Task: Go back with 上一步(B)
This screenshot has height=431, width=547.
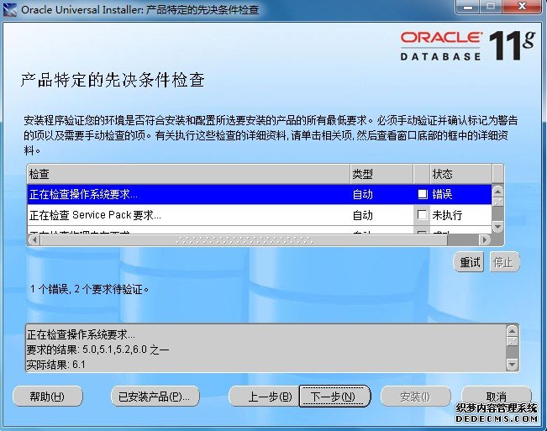Action: [265, 397]
